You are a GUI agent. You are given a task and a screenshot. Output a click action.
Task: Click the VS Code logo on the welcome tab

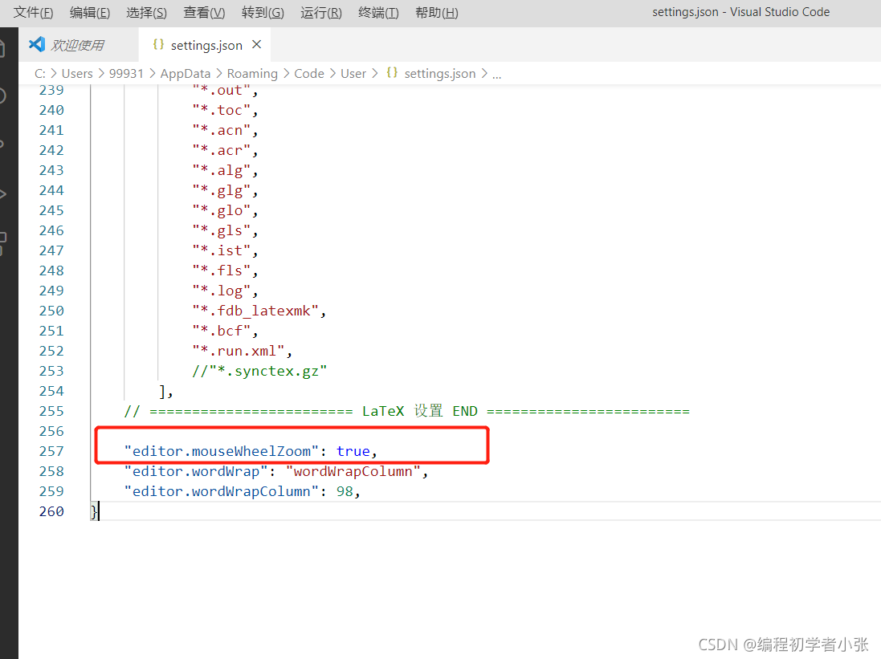(x=37, y=44)
